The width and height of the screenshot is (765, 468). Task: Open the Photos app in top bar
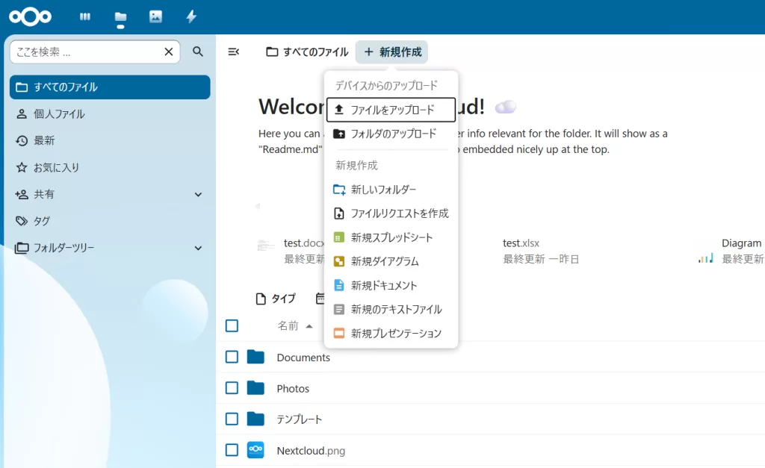pos(155,16)
